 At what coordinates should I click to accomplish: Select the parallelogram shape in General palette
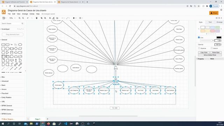coord(20,49)
